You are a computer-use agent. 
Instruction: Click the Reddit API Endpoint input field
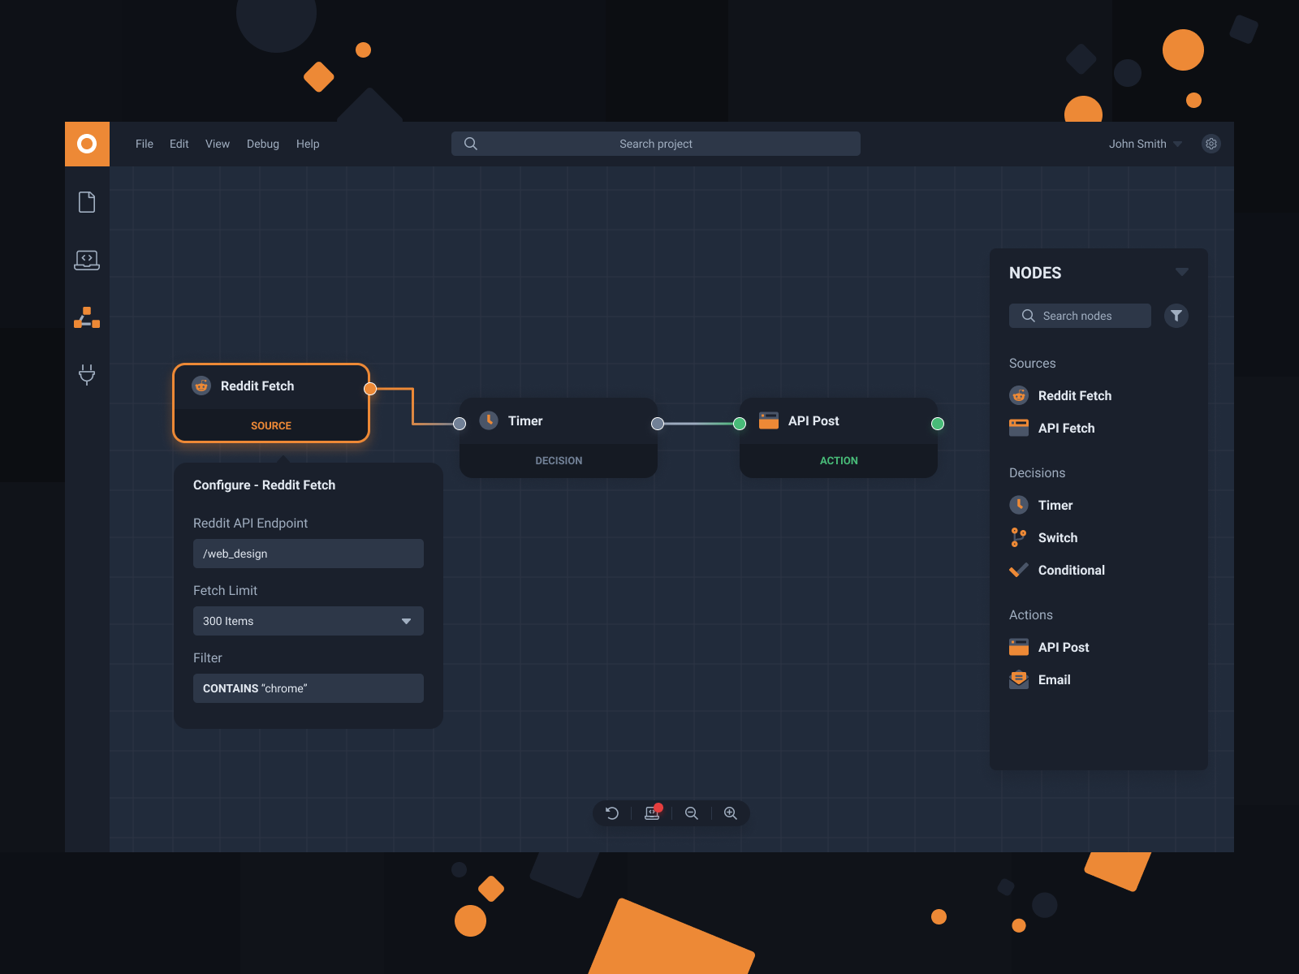coord(309,554)
